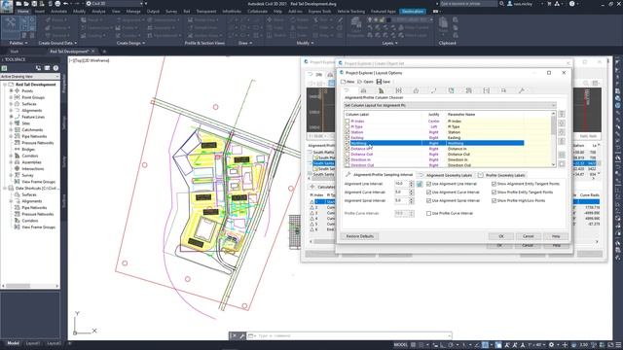Open the Autodesk application menu logo
Image resolution: width=623 pixels, height=350 pixels.
[x=7, y=6]
